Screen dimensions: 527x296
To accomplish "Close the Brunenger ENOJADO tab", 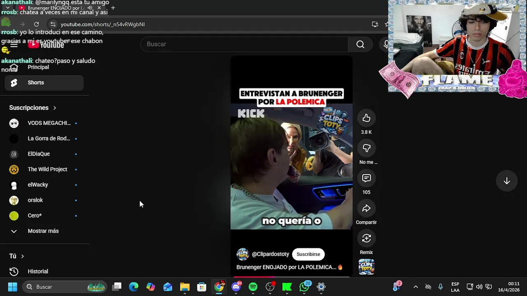I will click(99, 8).
